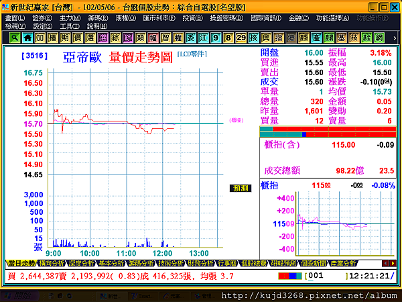Switch to the 深度分析 tab

81,263
